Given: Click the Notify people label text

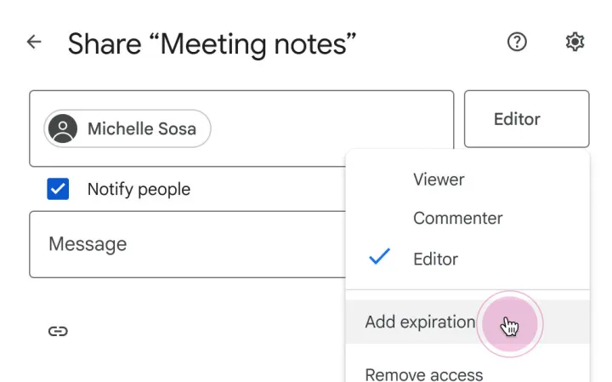Looking at the screenshot, I should 139,190.
